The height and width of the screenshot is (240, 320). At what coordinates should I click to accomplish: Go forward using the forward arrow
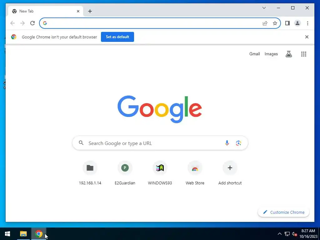click(22, 23)
